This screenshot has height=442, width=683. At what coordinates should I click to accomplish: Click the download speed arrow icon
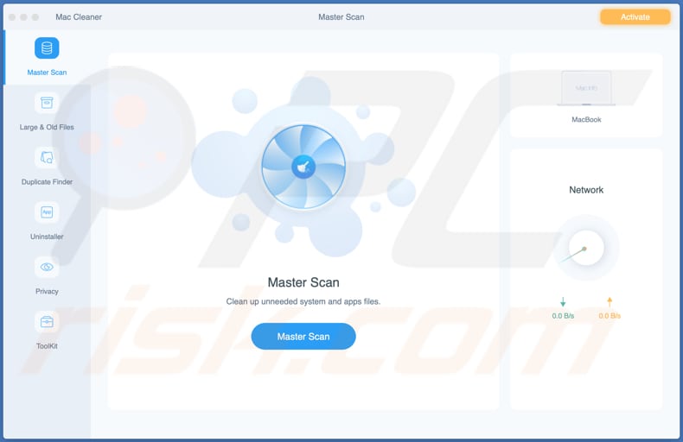(x=563, y=302)
